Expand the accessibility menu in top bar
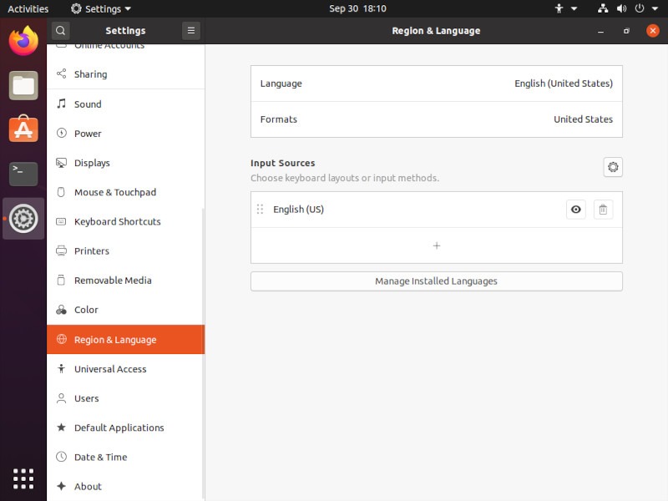668x501 pixels. tap(564, 8)
